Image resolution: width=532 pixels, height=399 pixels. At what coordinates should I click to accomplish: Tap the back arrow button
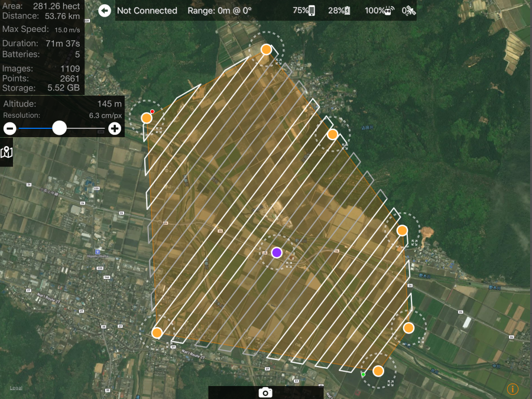click(x=105, y=11)
